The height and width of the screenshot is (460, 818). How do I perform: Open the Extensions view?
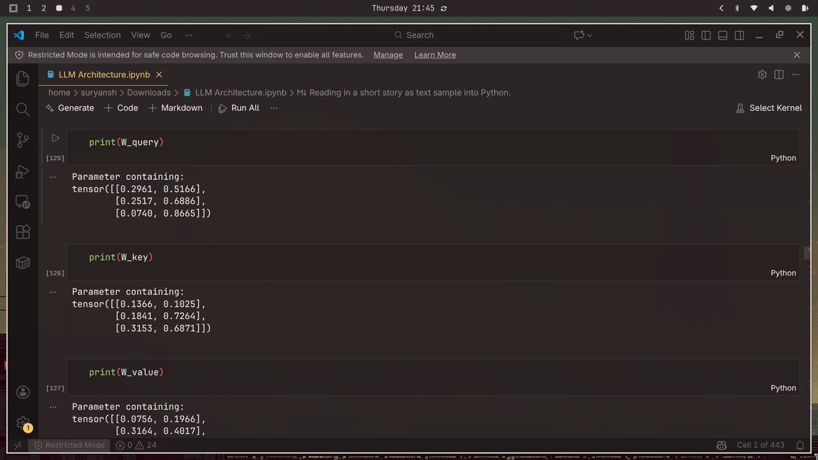tap(22, 232)
